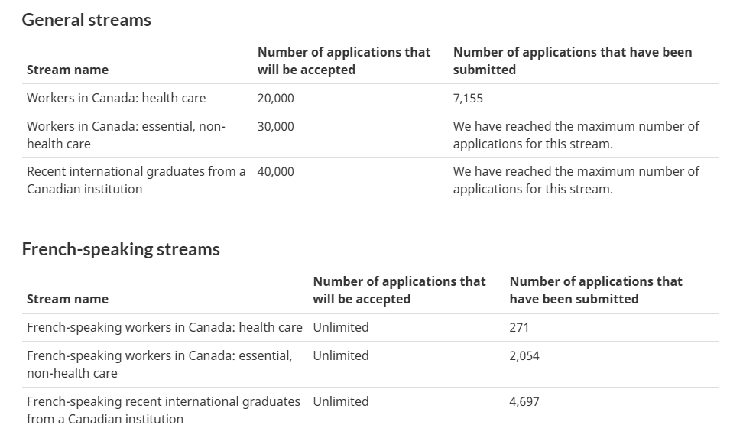This screenshot has height=438, width=756.
Task: Click Stream name header in French-speaking streams table
Action: 67,300
